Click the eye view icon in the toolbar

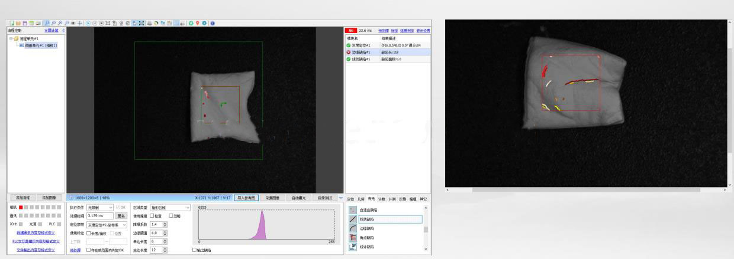[x=73, y=23]
